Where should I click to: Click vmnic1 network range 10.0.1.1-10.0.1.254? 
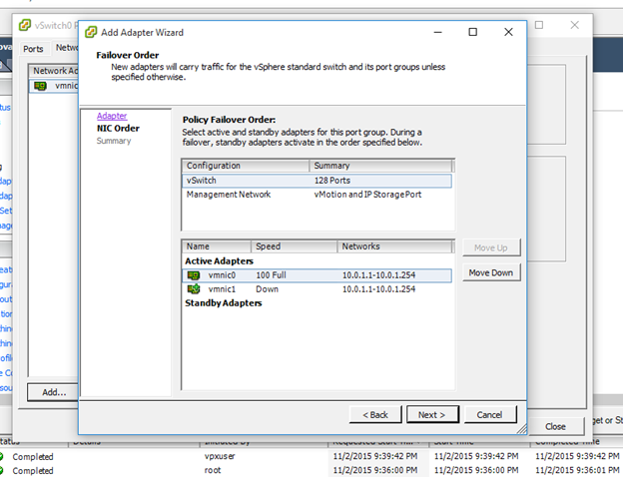click(x=379, y=289)
